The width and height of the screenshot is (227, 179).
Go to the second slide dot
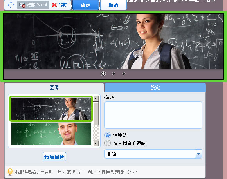pos(113,74)
